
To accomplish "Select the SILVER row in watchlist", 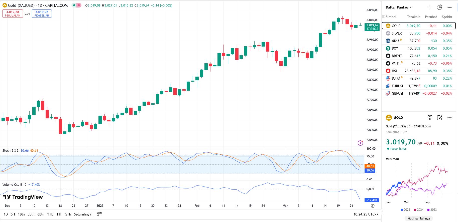I will (x=418, y=33).
